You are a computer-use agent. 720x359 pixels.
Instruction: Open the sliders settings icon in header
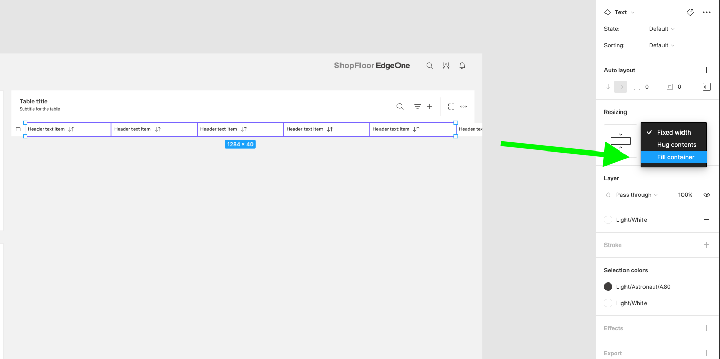click(446, 66)
